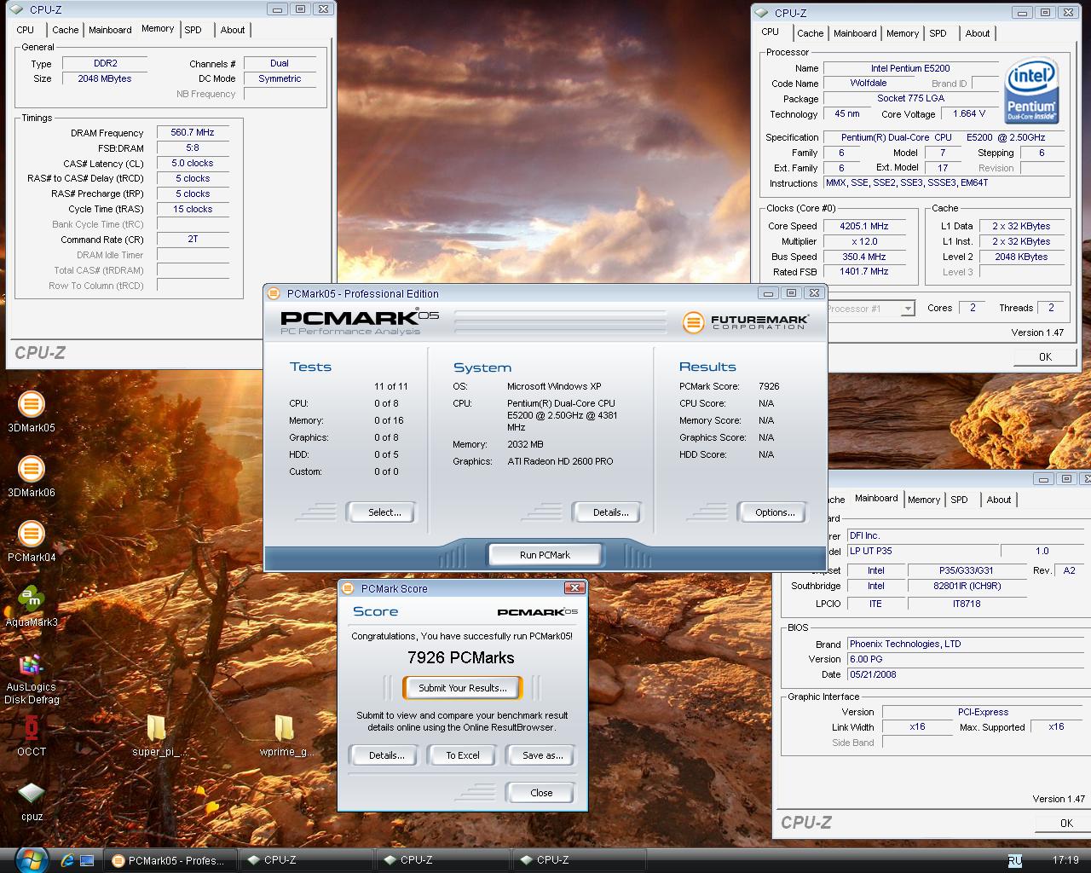This screenshot has width=1091, height=873.
Task: Switch to the second CPU-Z taskbar button
Action: tap(442, 860)
